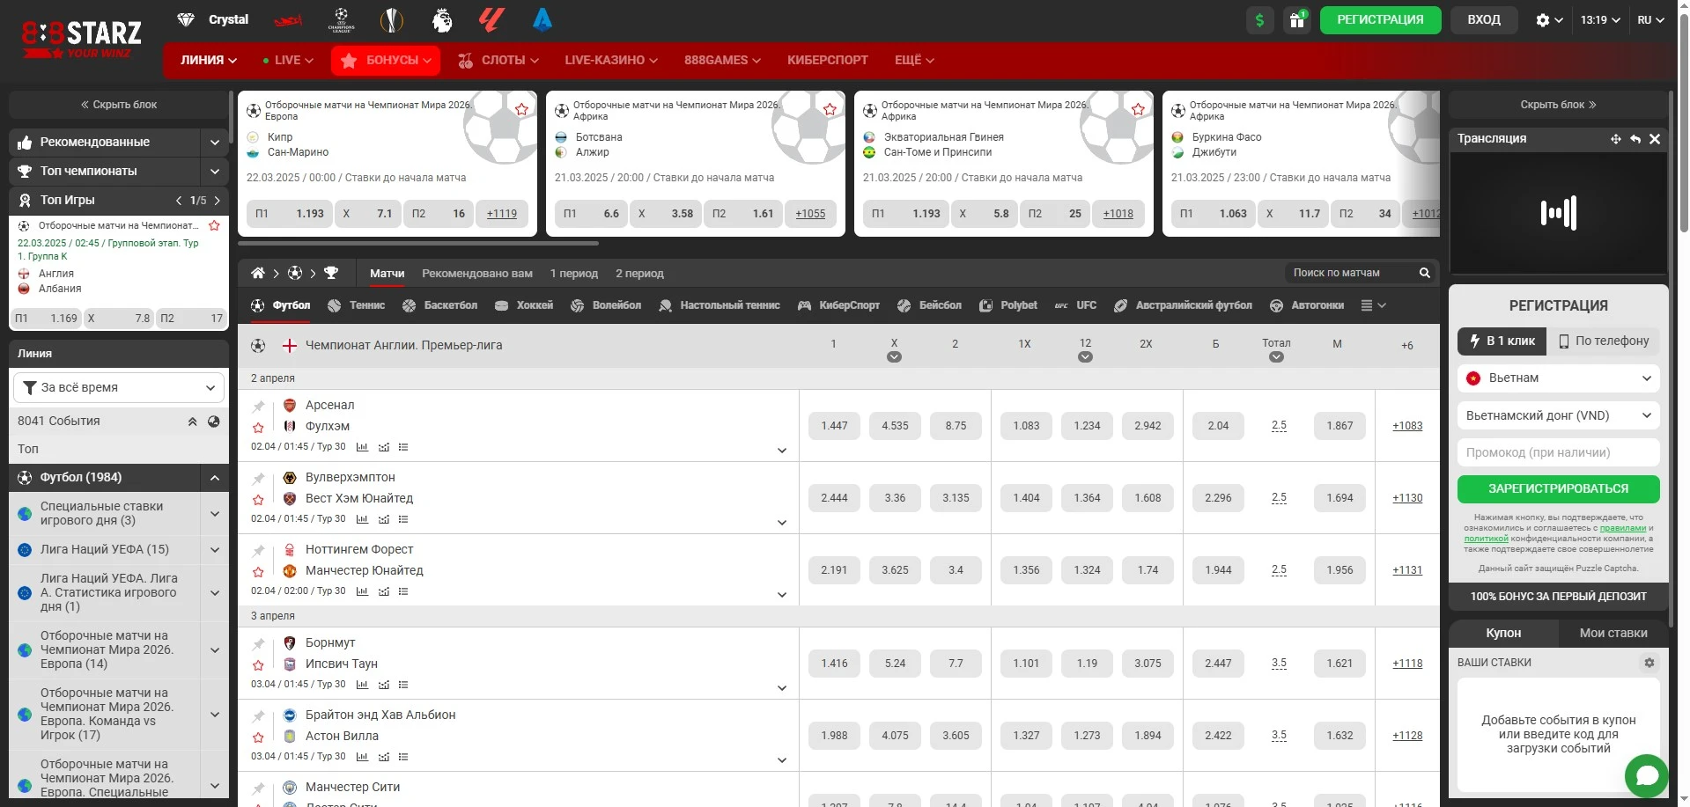
Task: Go to next Топ Игры game
Action: 218,201
